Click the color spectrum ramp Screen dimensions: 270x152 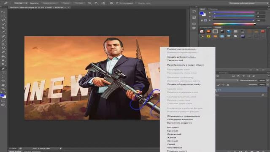tap(235, 24)
